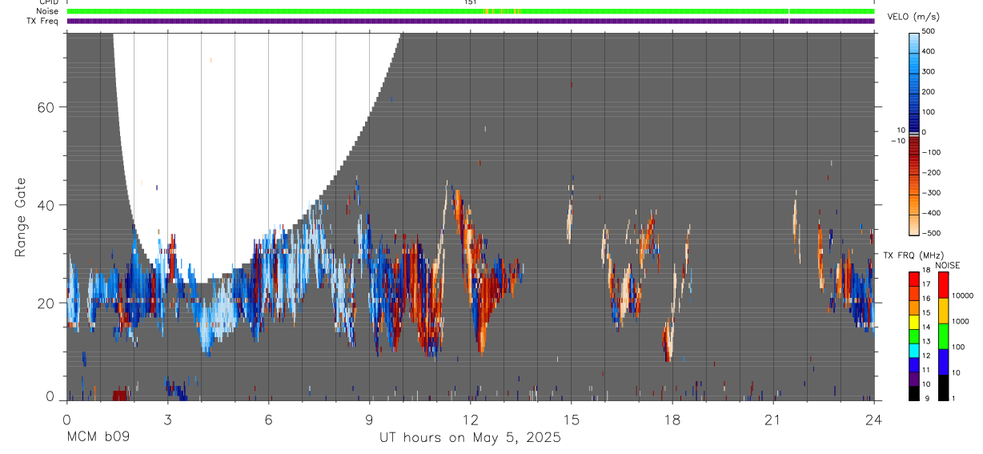Click the x-axis tick label 24
983x454 pixels.
(873, 420)
